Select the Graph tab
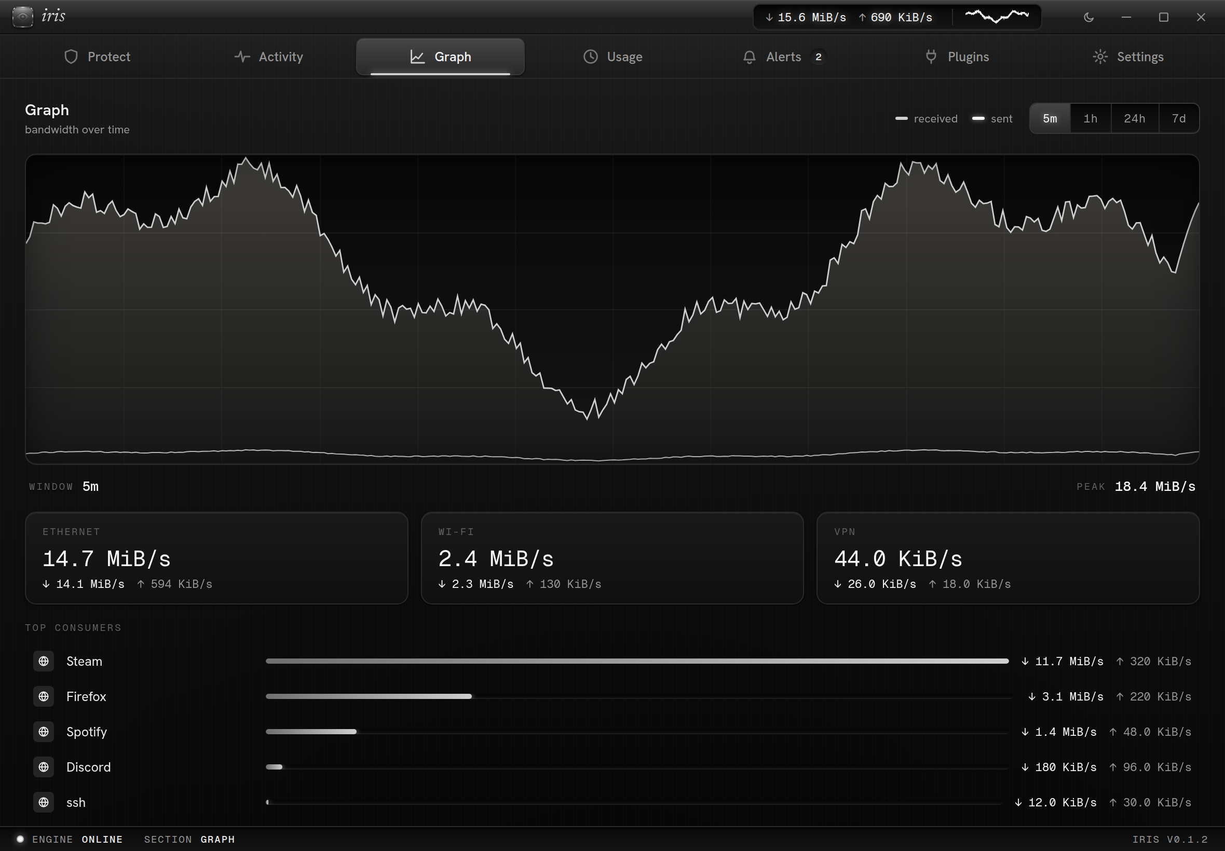1225x851 pixels. 441,57
